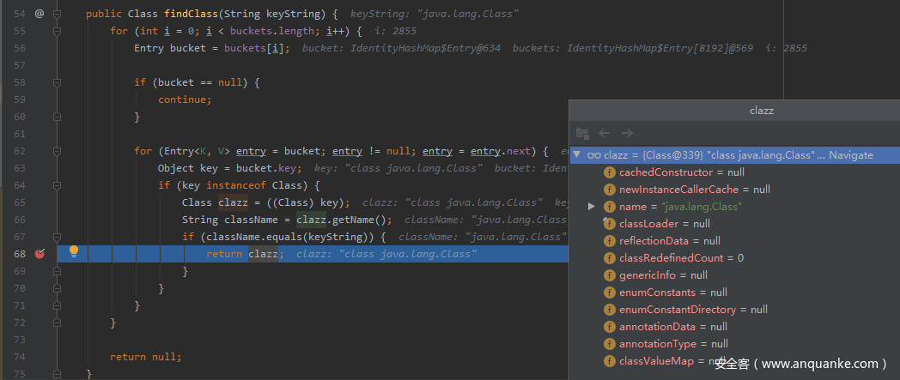Click the yellow lightbulb intention icon
This screenshot has height=380, width=900.
(74, 252)
